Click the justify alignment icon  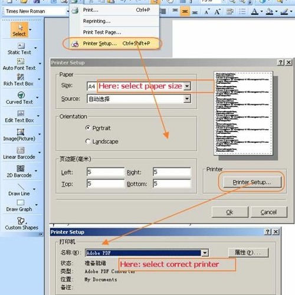point(163,11)
